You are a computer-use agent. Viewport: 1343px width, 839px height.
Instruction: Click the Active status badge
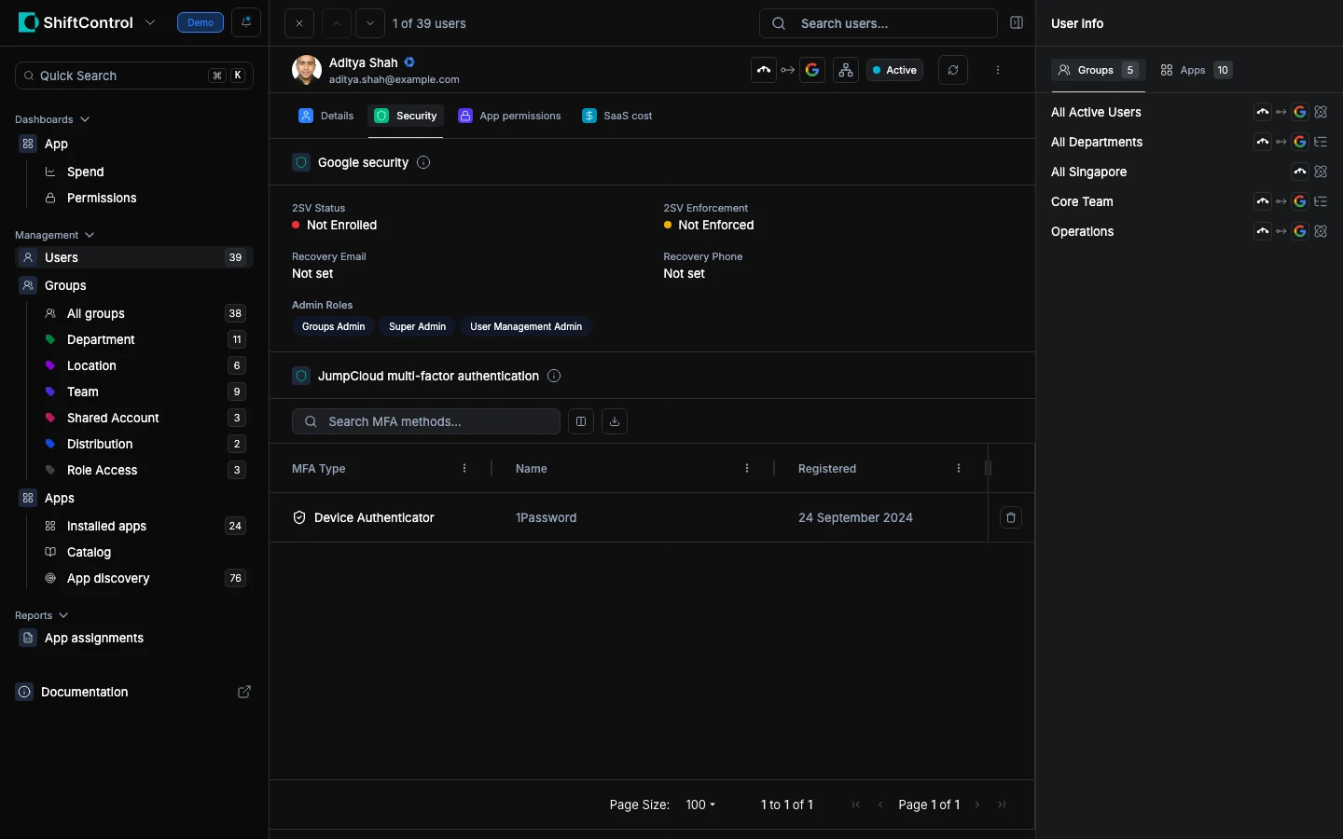tap(894, 70)
